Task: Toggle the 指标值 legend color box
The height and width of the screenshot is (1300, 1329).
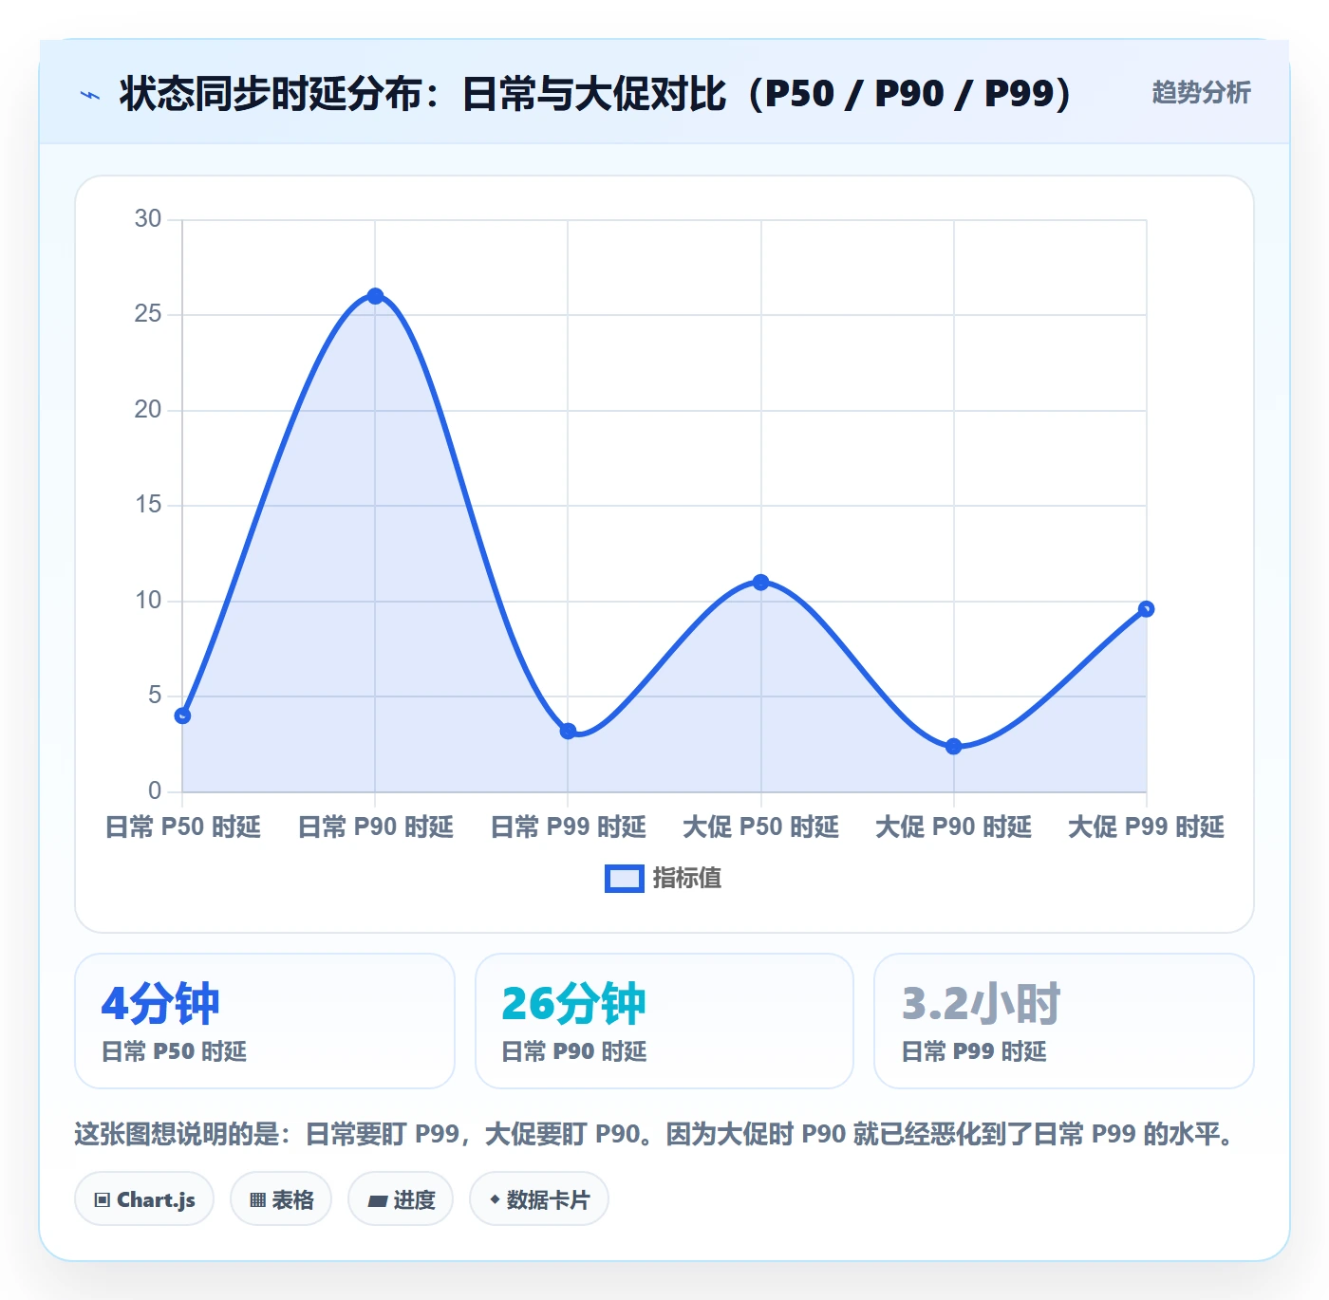Action: click(x=624, y=879)
